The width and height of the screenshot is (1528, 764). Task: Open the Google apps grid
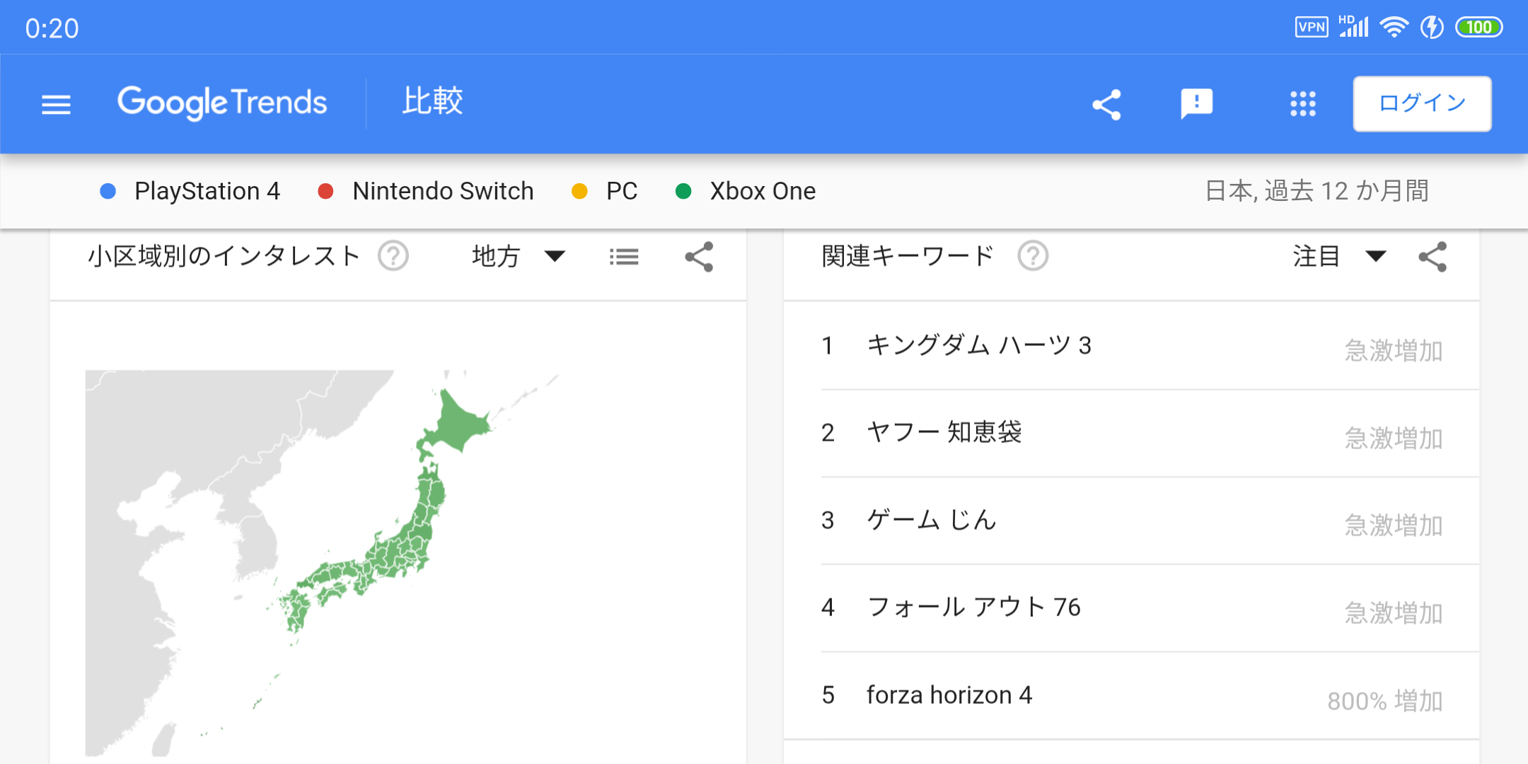(1302, 105)
